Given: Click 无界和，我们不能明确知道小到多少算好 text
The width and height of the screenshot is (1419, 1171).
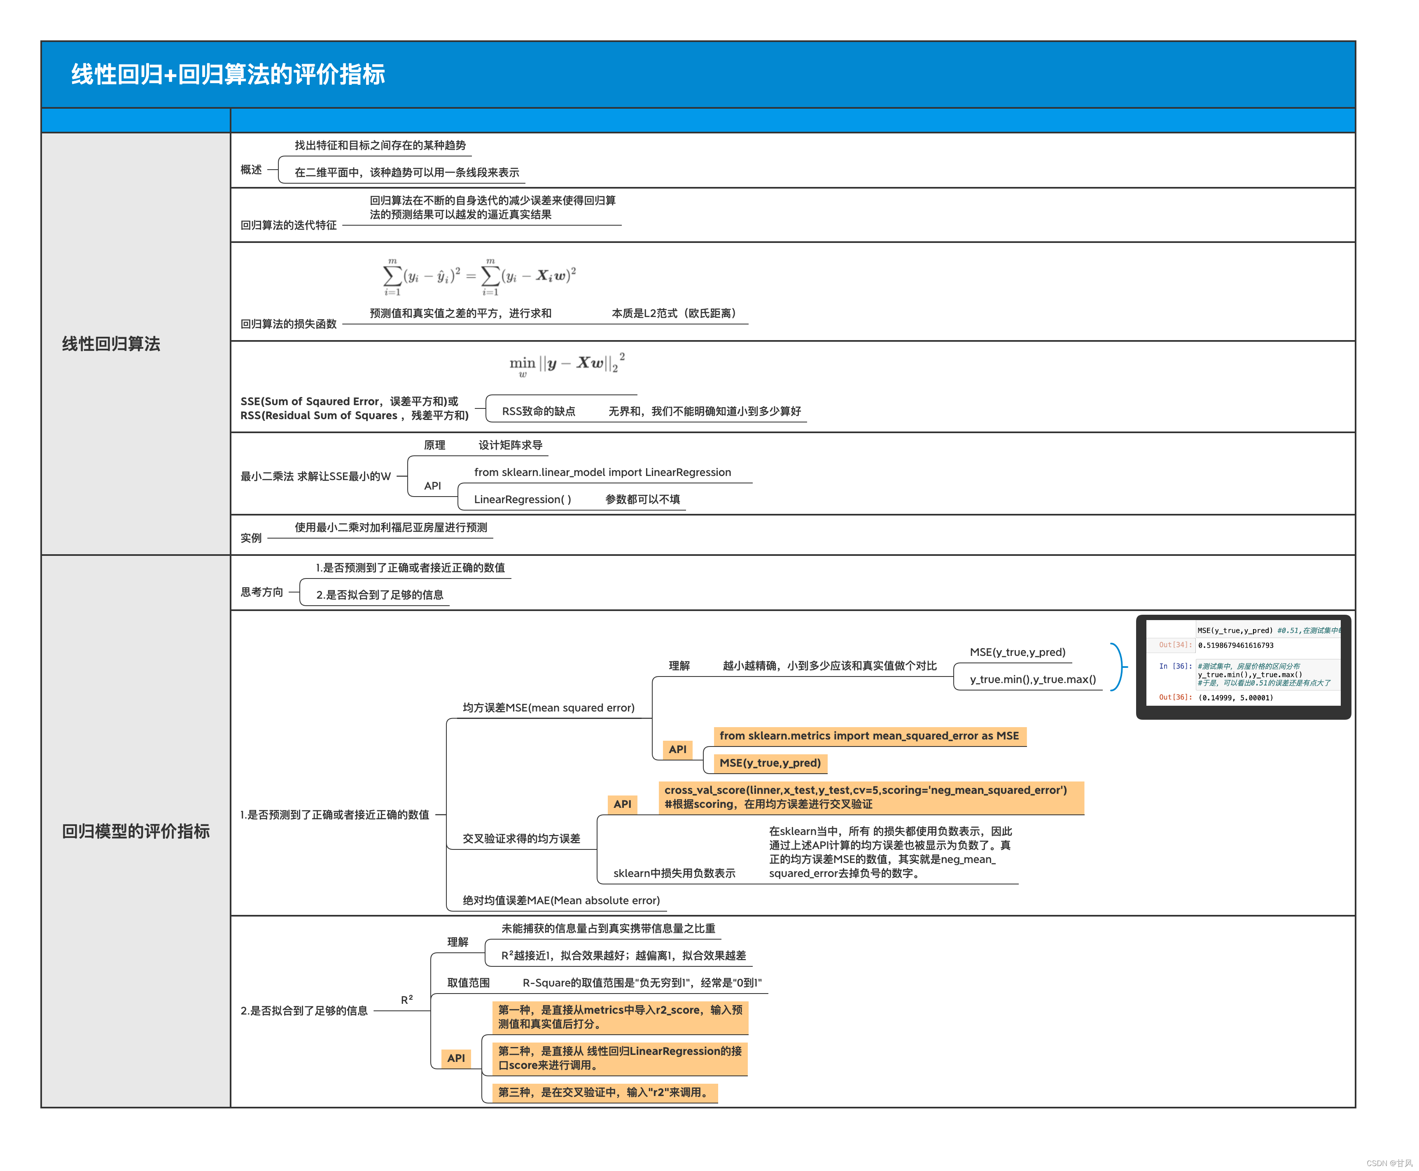Looking at the screenshot, I should click(705, 411).
